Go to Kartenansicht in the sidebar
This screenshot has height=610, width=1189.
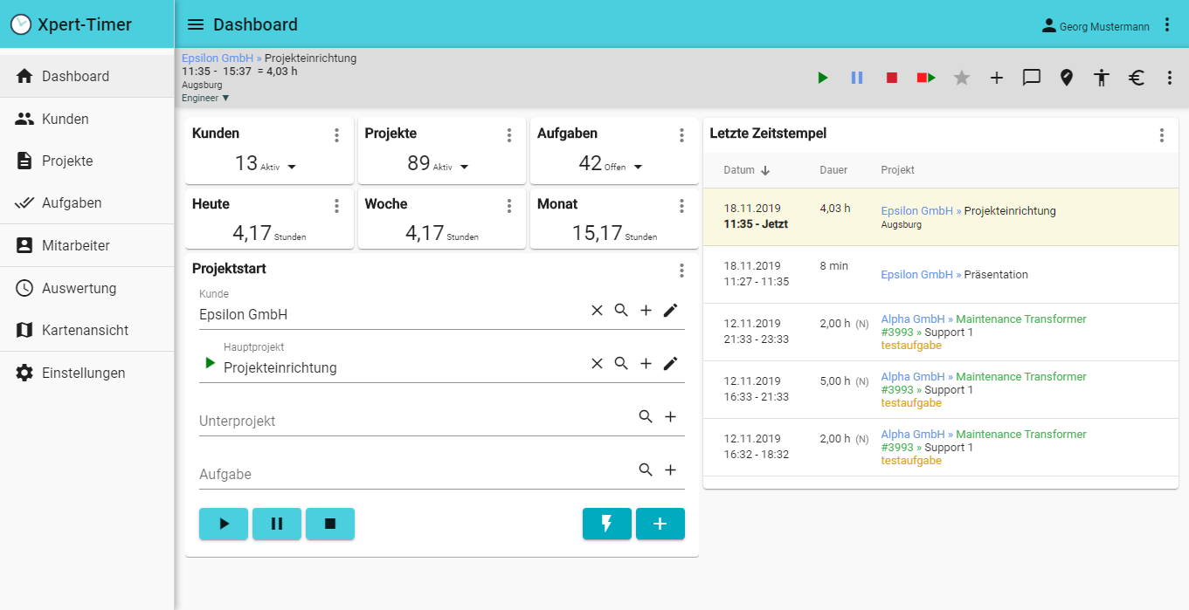point(85,330)
